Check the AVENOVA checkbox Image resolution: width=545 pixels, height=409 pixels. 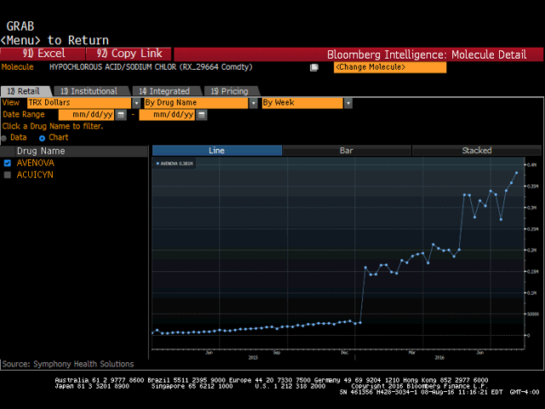click(x=8, y=163)
